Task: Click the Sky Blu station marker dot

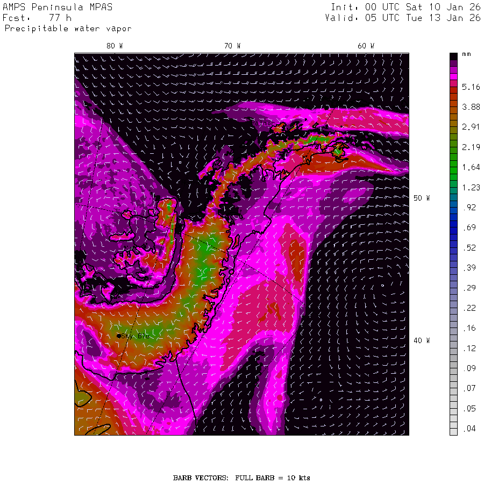Action: [x=119, y=336]
